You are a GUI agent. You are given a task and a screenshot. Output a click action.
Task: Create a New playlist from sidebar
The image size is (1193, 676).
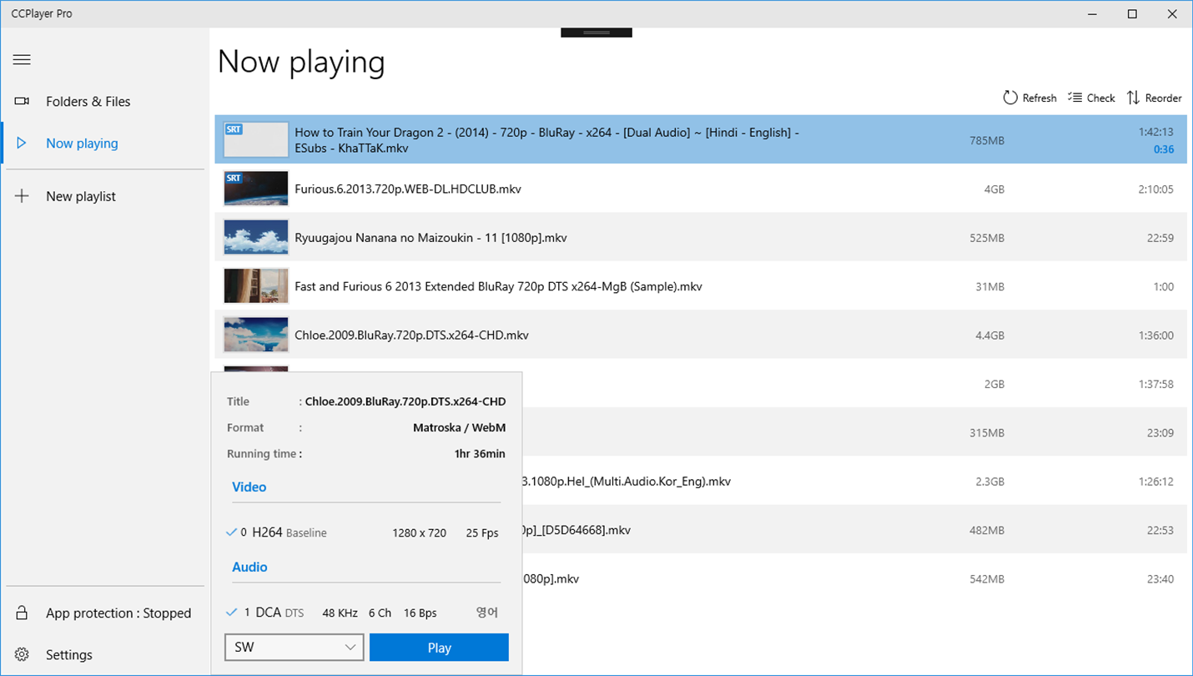[x=80, y=197]
